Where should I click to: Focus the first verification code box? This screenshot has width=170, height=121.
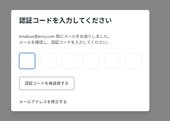tap(27, 61)
